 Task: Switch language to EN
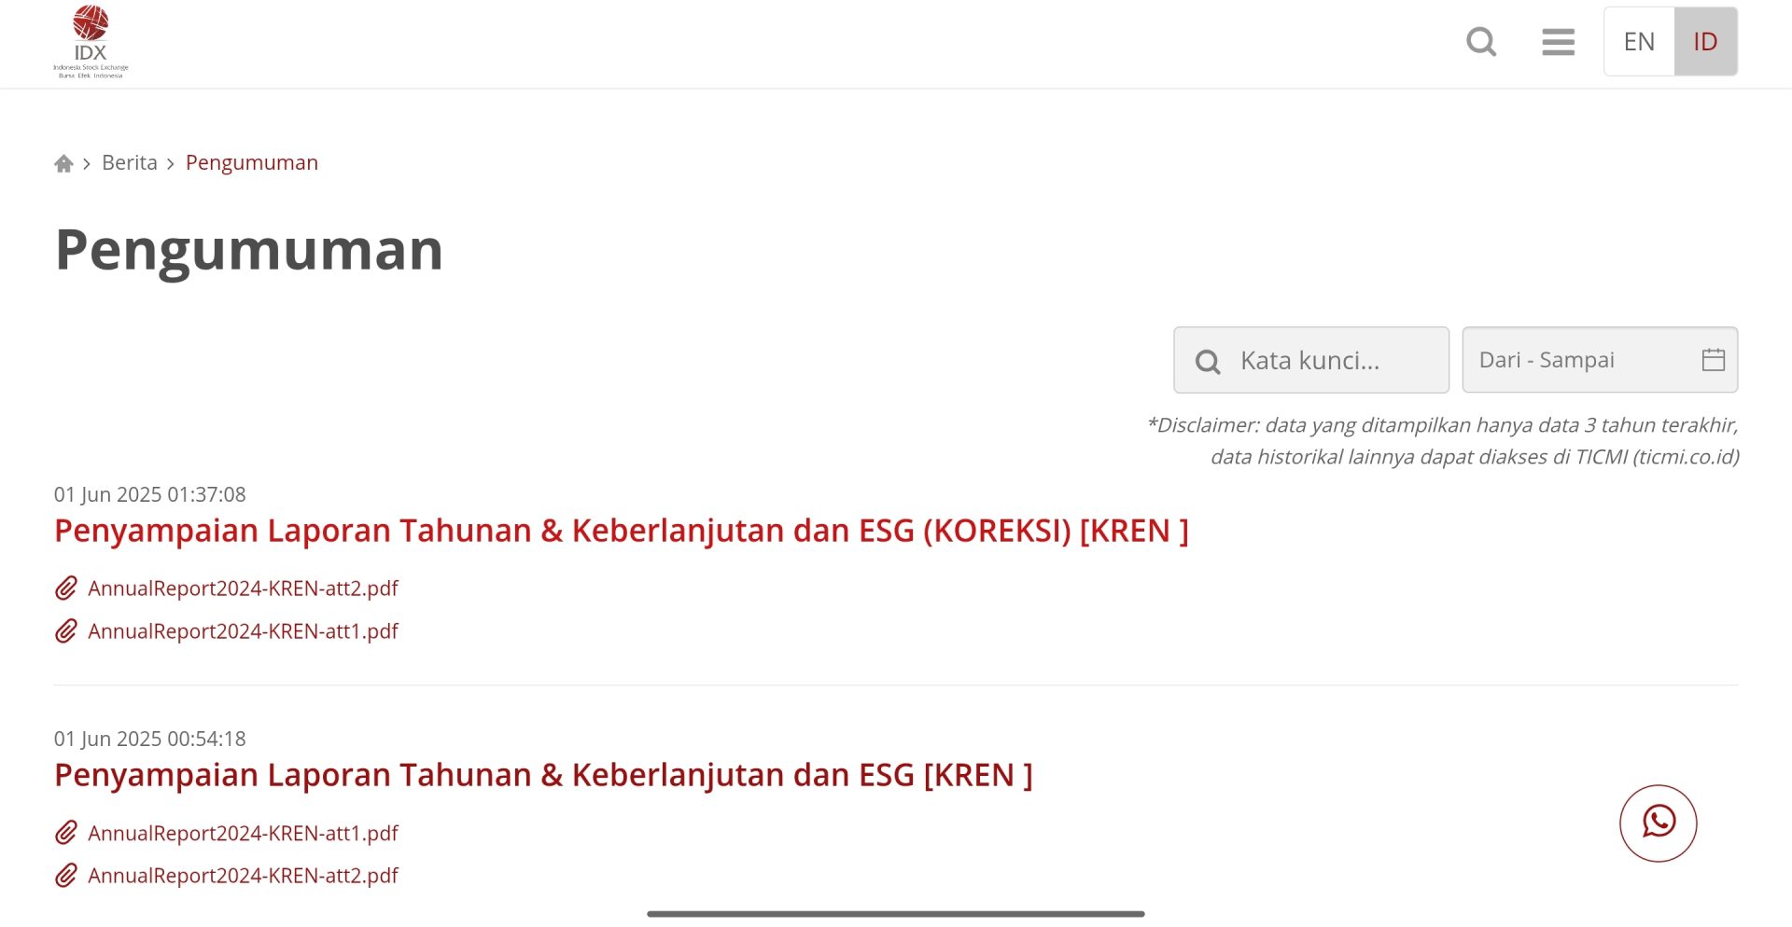[x=1639, y=42]
